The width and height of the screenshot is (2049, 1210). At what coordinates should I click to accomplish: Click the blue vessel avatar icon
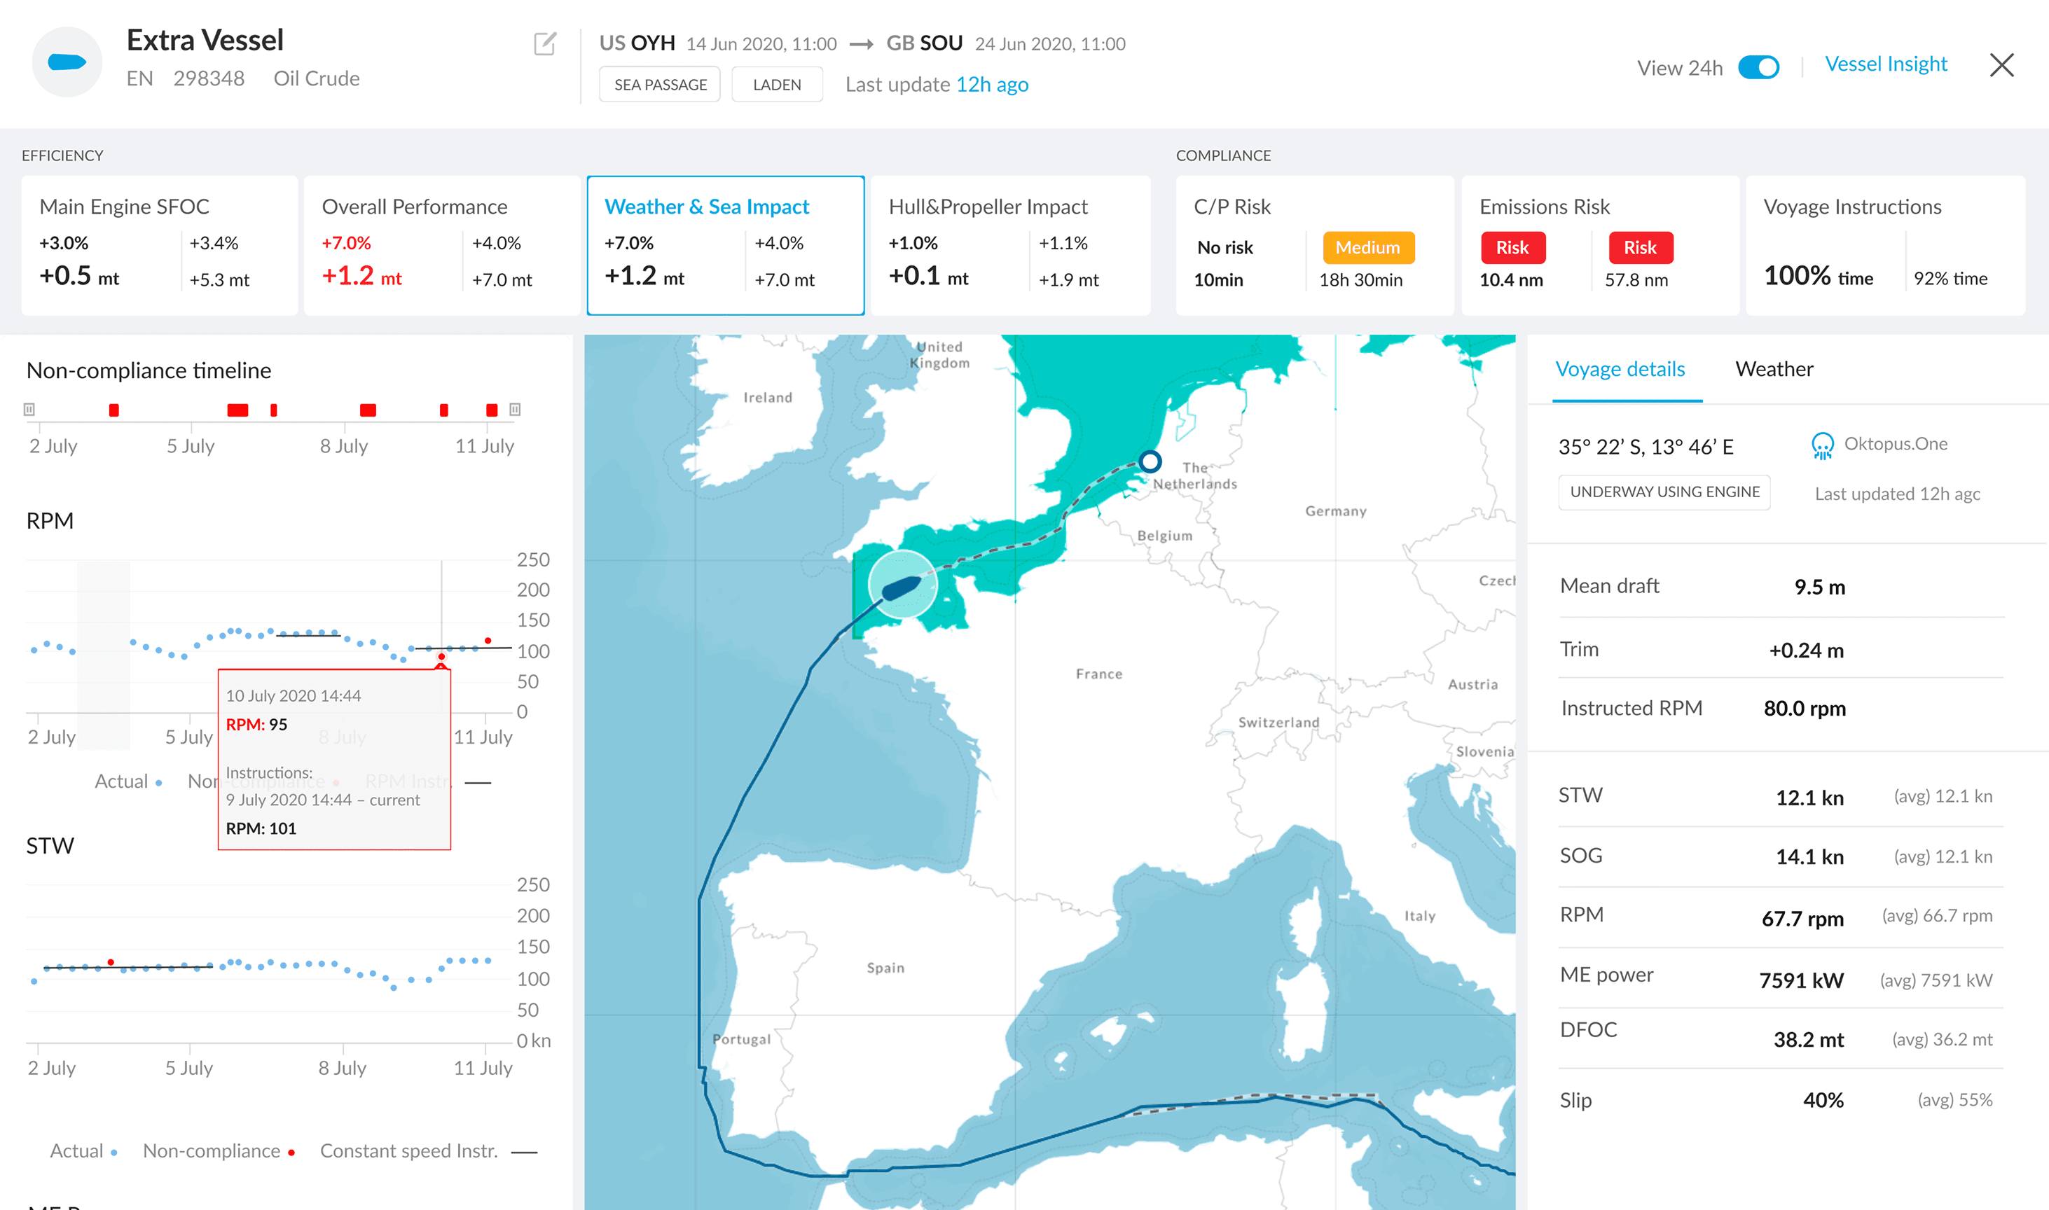point(67,62)
